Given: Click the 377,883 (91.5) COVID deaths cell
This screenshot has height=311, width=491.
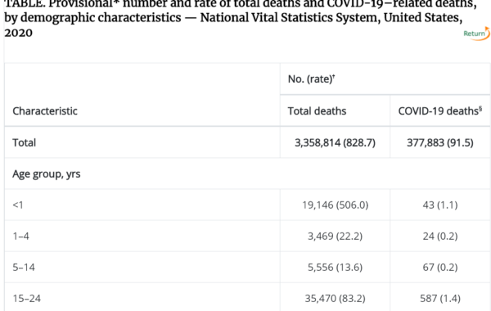Looking at the screenshot, I should [x=440, y=142].
